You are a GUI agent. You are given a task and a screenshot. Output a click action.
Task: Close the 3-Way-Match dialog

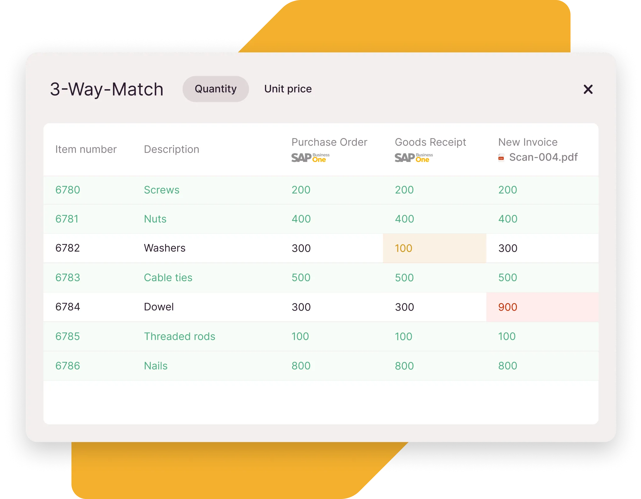coord(587,89)
